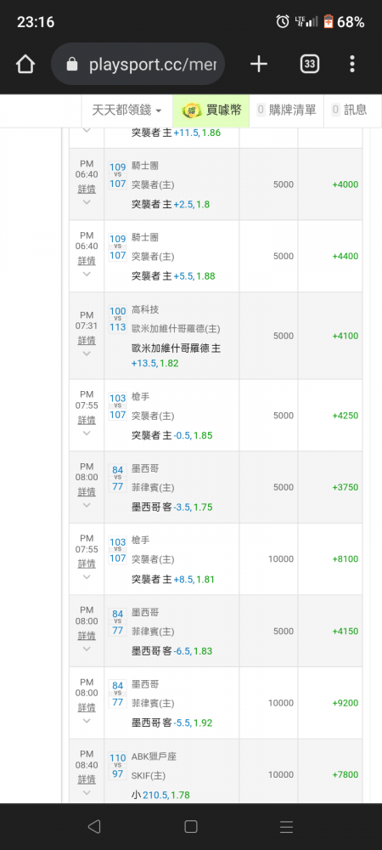Tap the padlock icon in the address bar

[72, 65]
